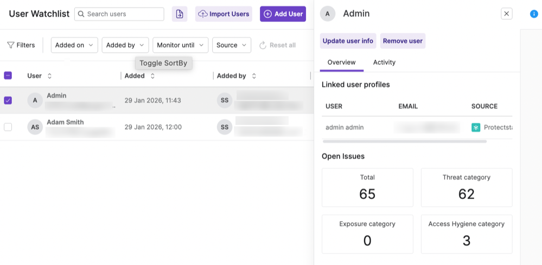Open the Source filter dropdown
The image size is (542, 265).
point(231,45)
